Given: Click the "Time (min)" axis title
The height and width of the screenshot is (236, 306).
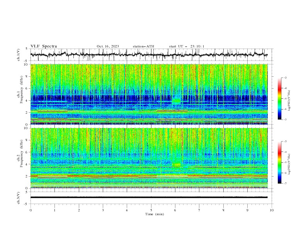Looking at the screenshot, I should (x=155, y=214).
